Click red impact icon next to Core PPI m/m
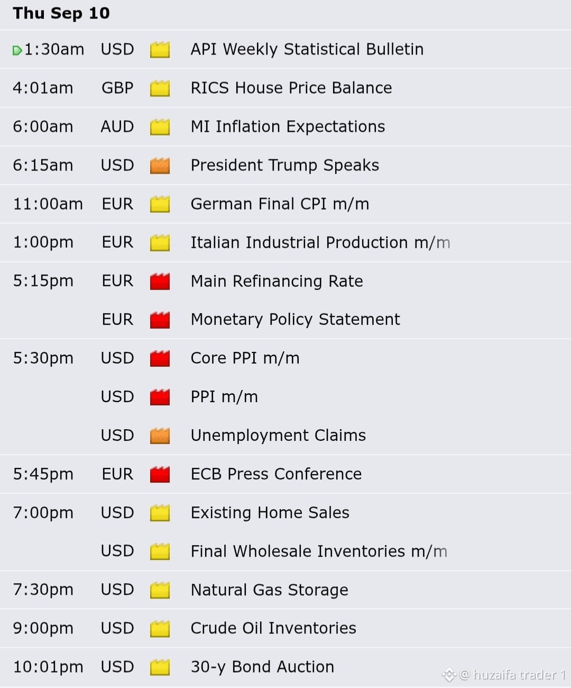 tap(160, 359)
